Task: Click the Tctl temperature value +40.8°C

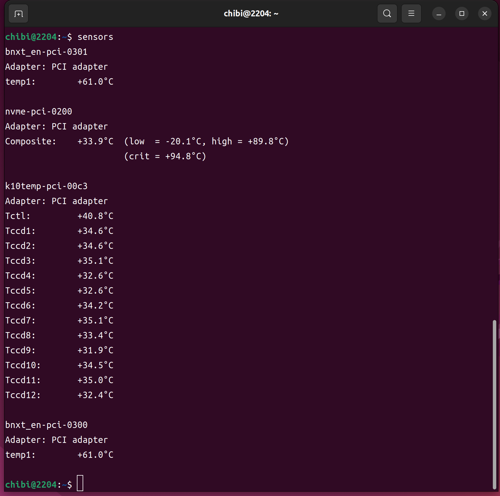Action: [x=95, y=216]
